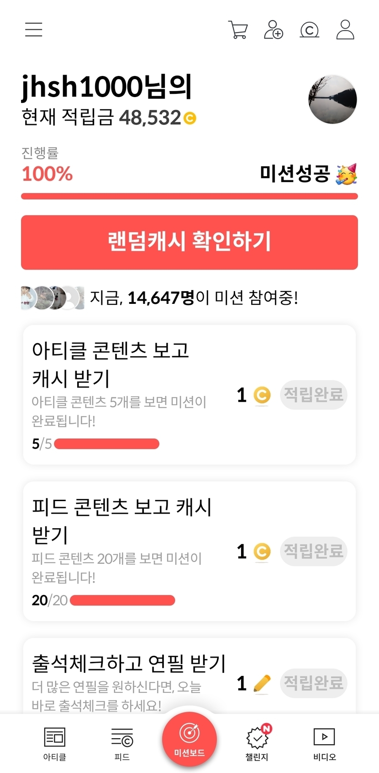Viewport: 379px width, 773px height.
Task: Tap the add friend icon
Action: pos(274,30)
